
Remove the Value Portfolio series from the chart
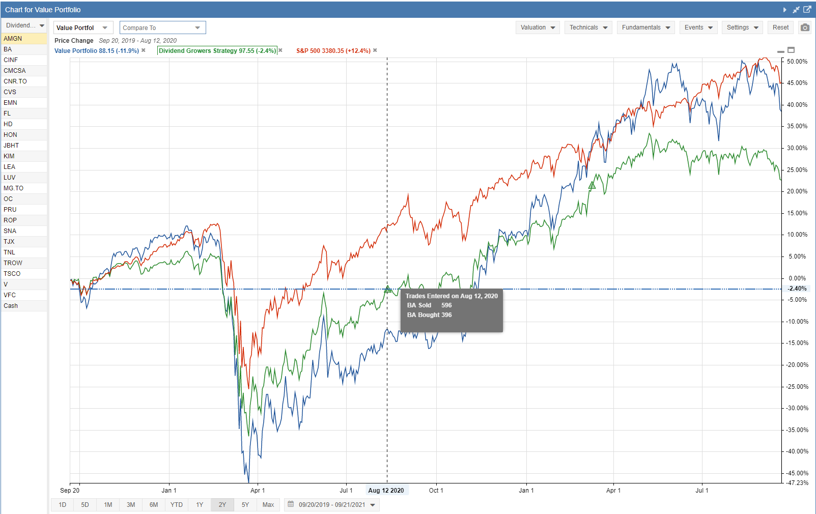[x=144, y=50]
